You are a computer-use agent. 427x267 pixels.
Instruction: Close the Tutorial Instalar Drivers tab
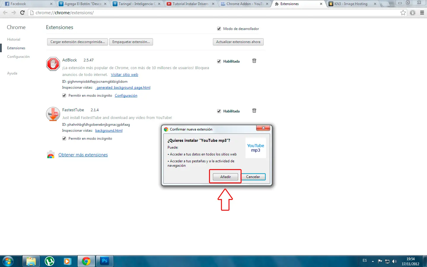tap(213, 4)
